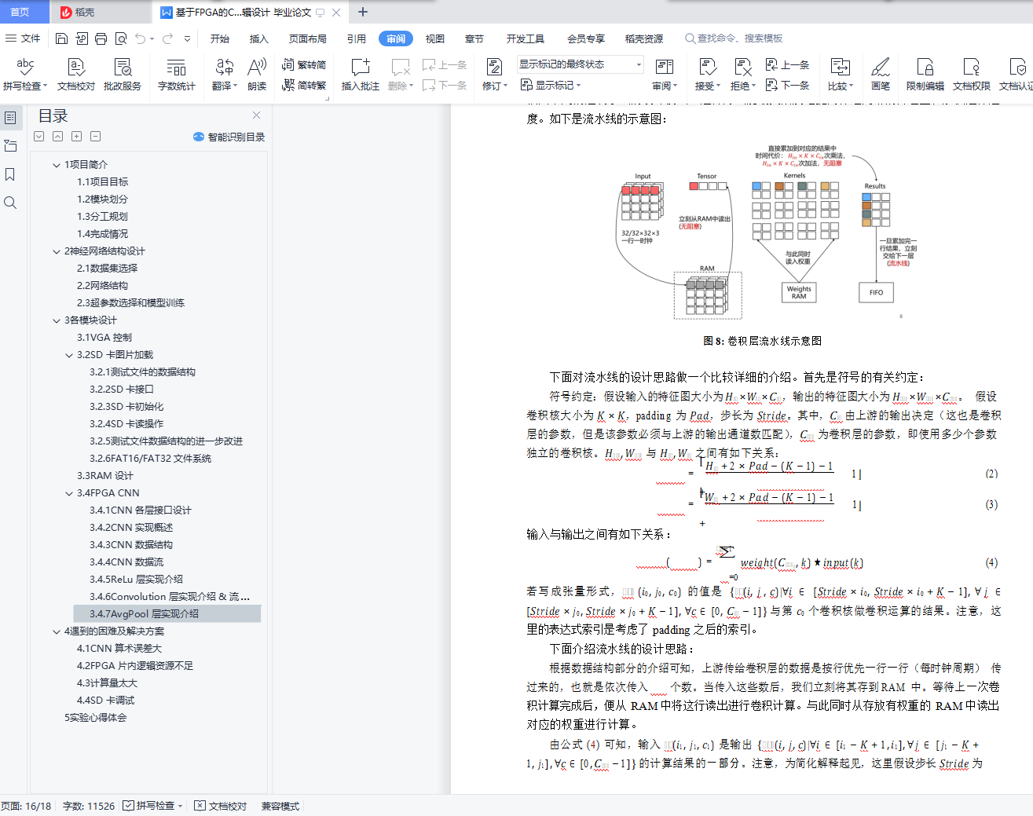Open word count (字数统计)
The width and height of the screenshot is (1033, 816).
[177, 75]
